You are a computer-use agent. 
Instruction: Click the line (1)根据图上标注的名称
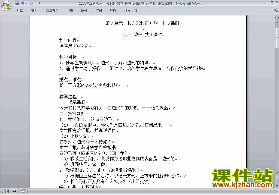pyautogui.click(x=122, y=176)
